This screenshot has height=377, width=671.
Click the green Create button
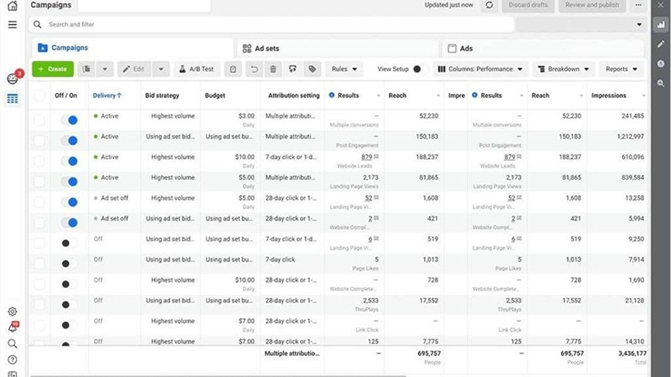(x=53, y=69)
